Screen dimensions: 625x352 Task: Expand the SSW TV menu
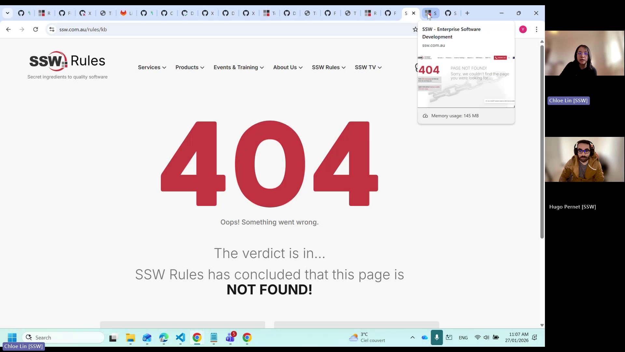[368, 67]
